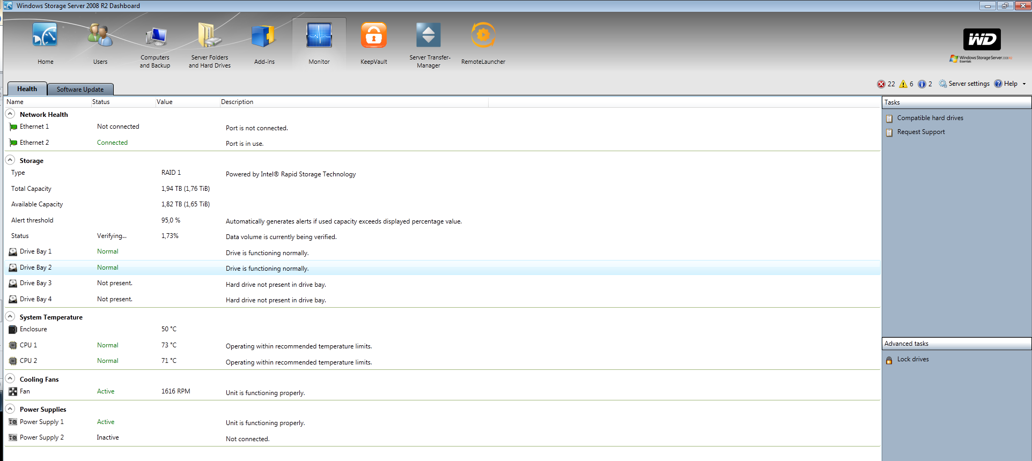
Task: Select the Fan icon
Action: [13, 391]
